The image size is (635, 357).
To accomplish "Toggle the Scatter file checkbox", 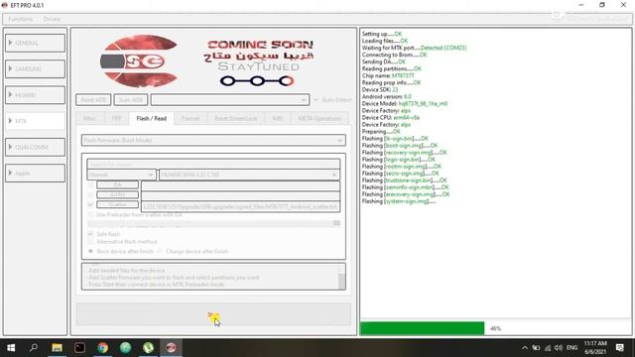I will [x=90, y=205].
